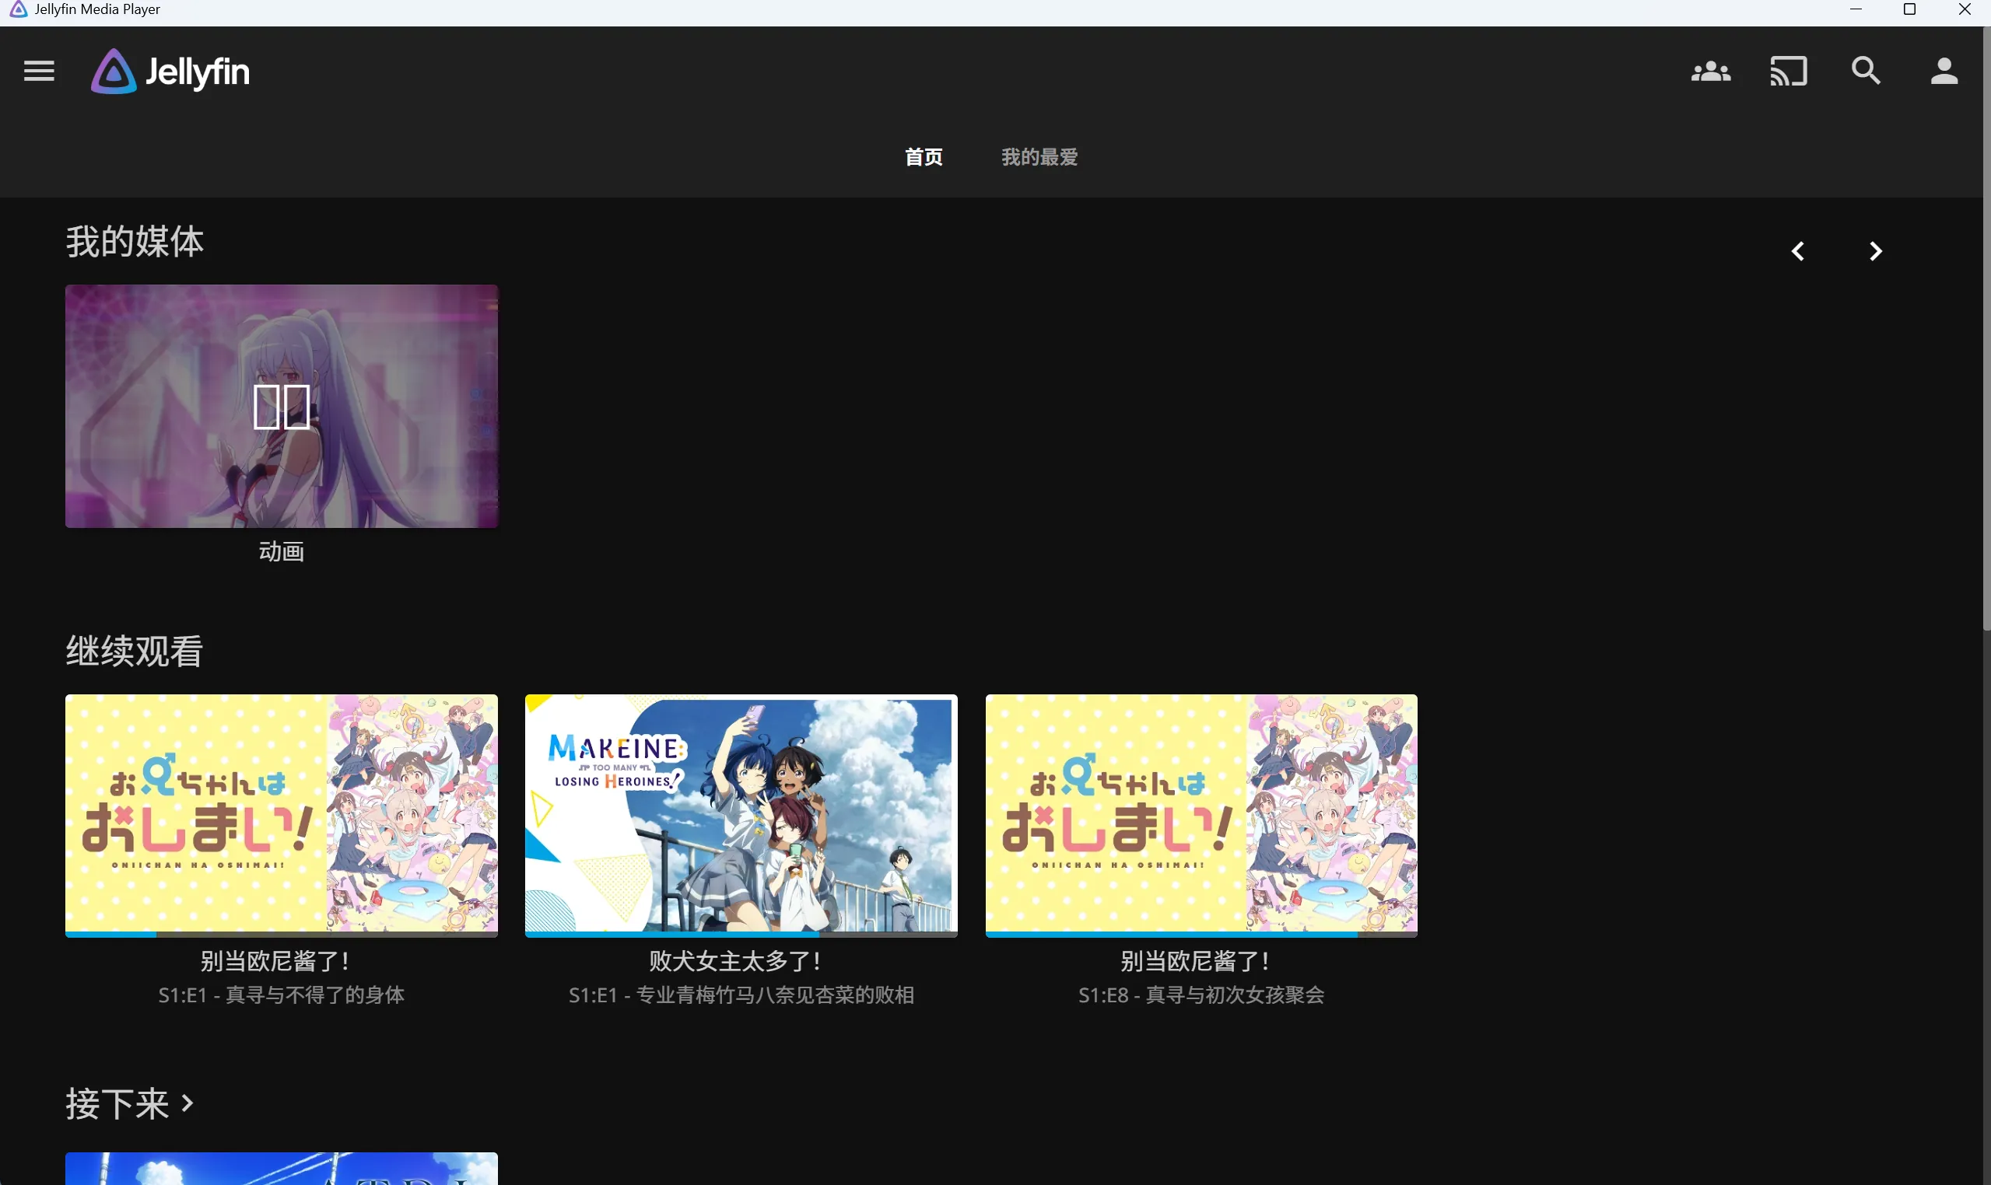Maximize the Jellyfin Media Player window
This screenshot has height=1185, width=1991.
click(1909, 9)
